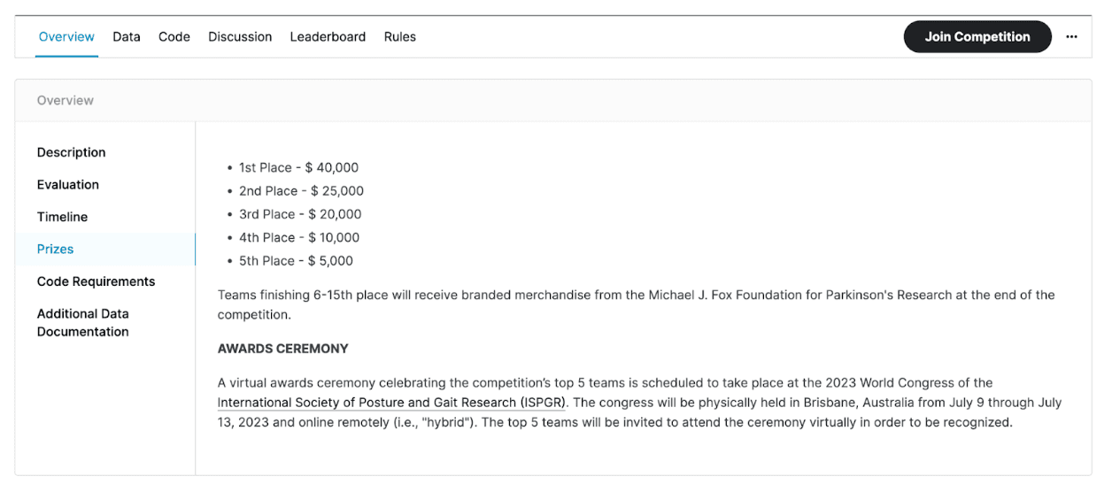This screenshot has height=492, width=1112.
Task: View the Leaderboard tab
Action: [328, 37]
